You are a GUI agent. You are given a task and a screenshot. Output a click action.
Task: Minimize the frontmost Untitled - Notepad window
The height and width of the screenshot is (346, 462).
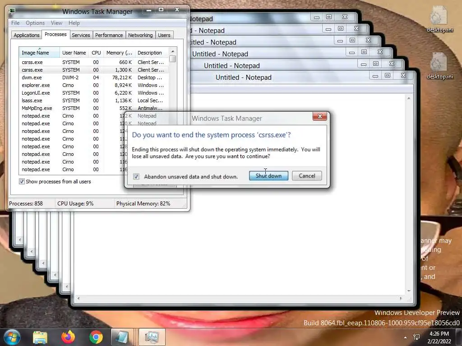click(375, 76)
